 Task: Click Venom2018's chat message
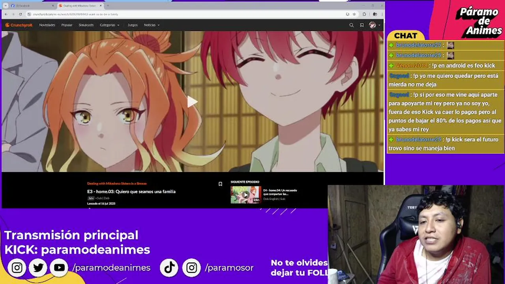tap(445, 65)
